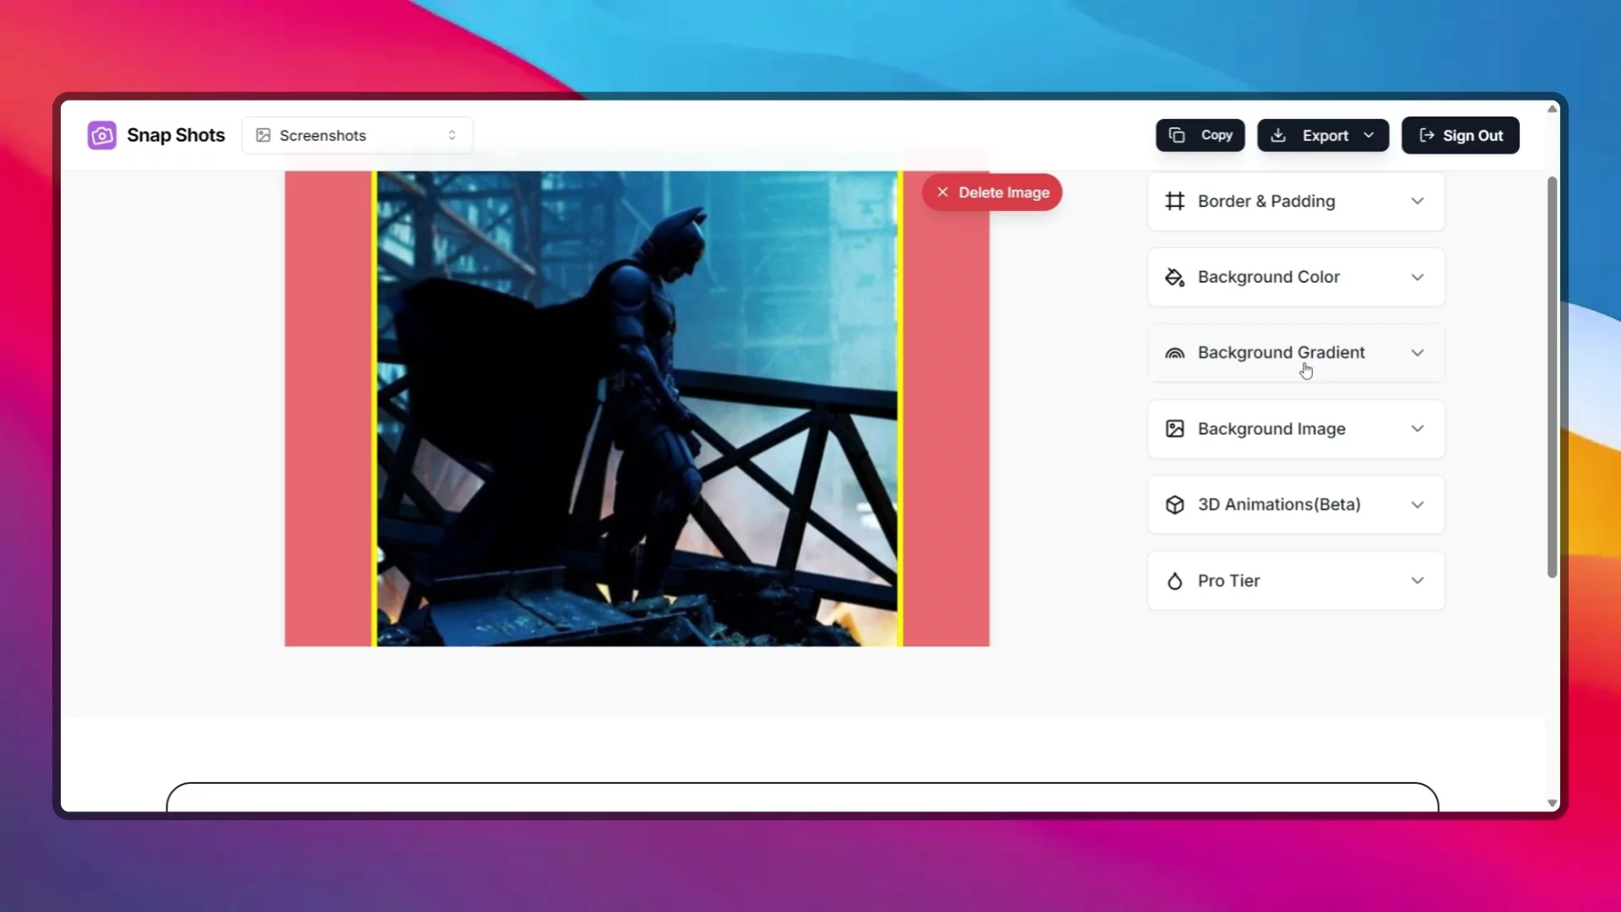
Task: Expand the Background Image section
Action: point(1296,429)
